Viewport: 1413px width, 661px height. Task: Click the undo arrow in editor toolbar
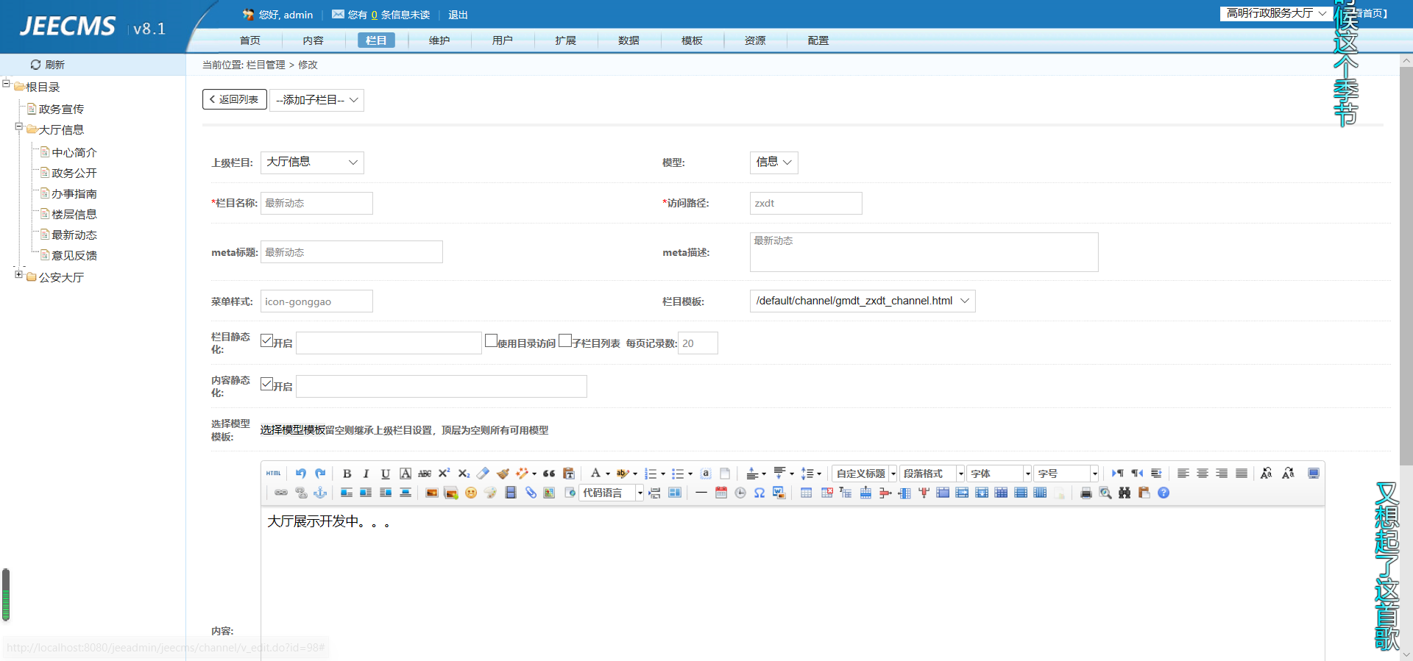pos(301,474)
